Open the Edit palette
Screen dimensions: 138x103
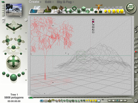48,2
